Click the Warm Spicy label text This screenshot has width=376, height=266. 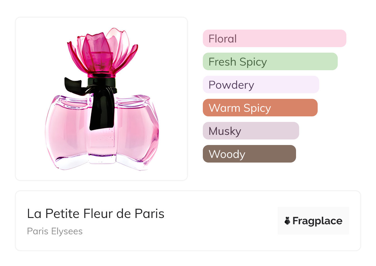240,108
